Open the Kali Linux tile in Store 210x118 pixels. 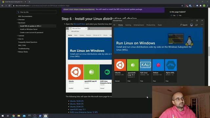[145, 71]
